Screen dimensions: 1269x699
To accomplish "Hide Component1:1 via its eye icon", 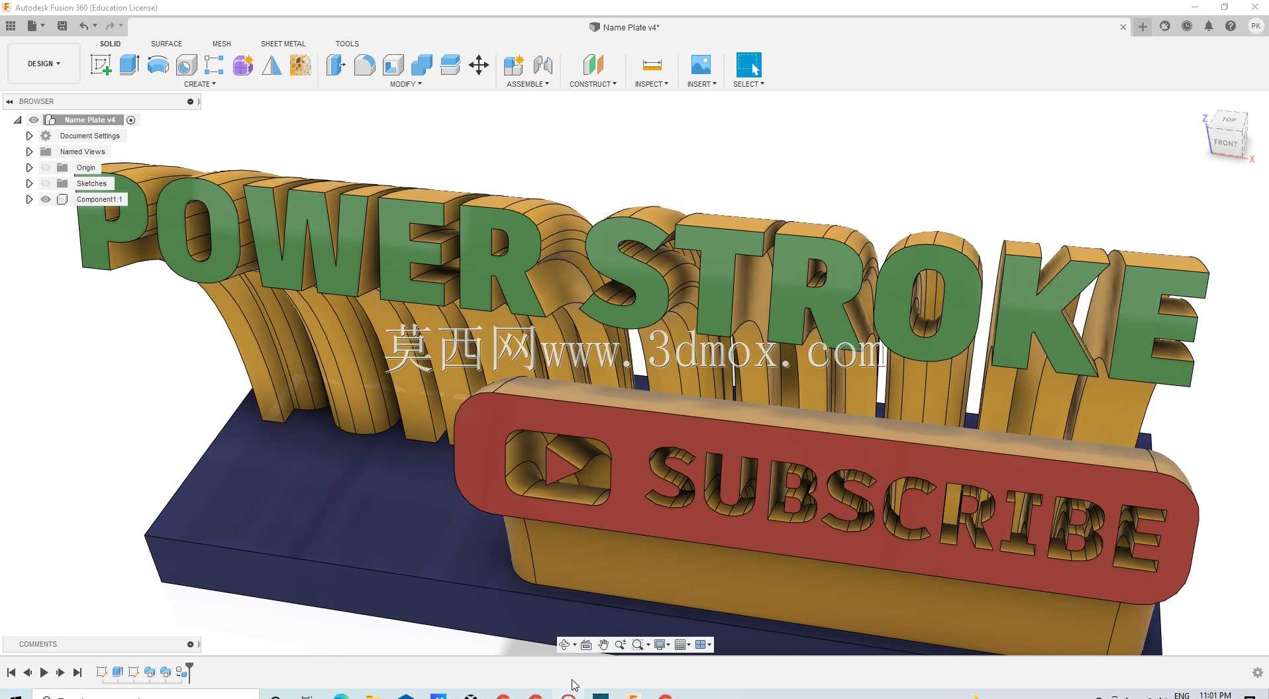I will pyautogui.click(x=46, y=199).
